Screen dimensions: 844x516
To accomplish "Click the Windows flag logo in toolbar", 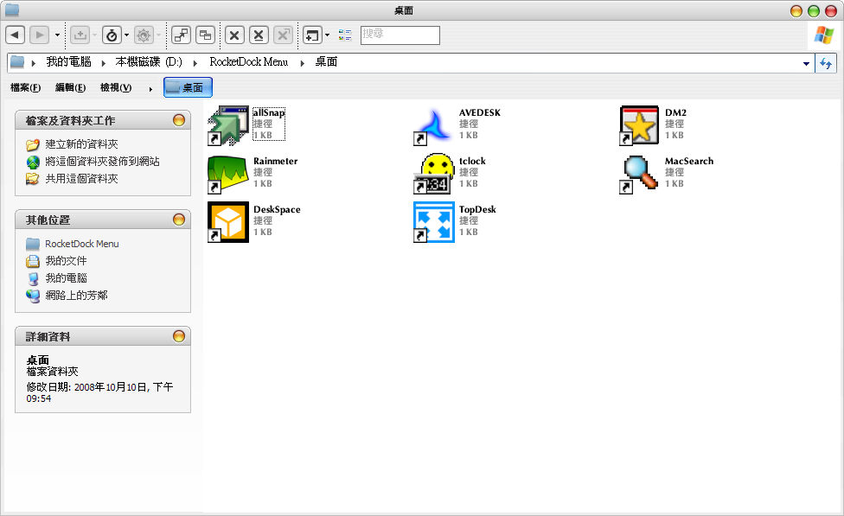I will [824, 35].
